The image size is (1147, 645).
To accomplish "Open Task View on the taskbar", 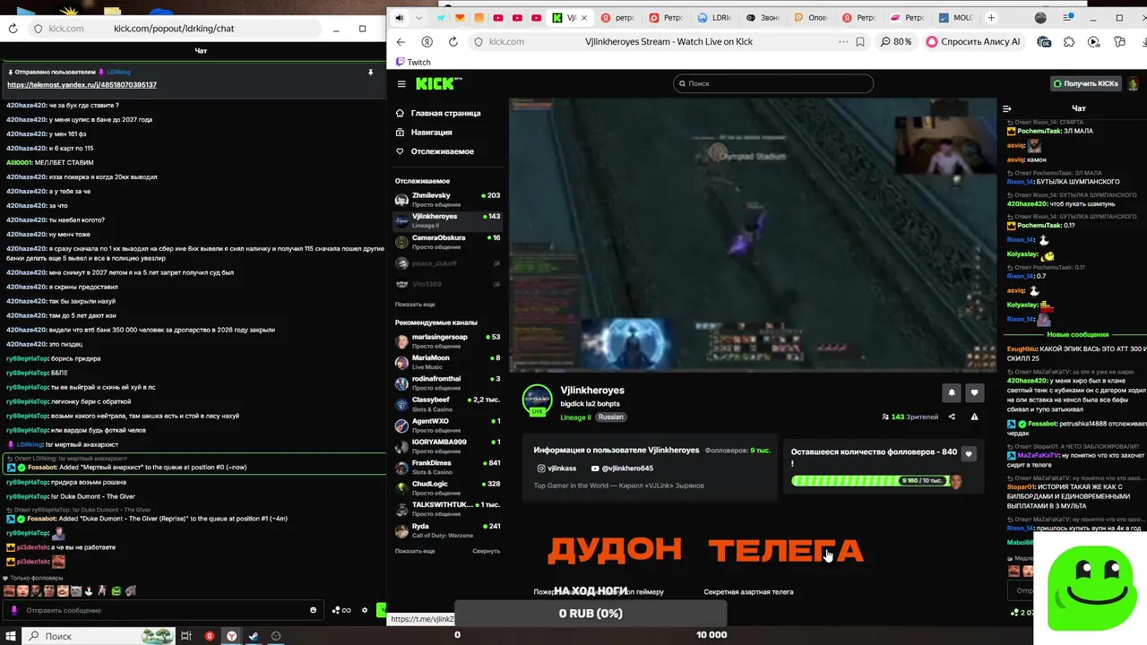I will point(186,636).
